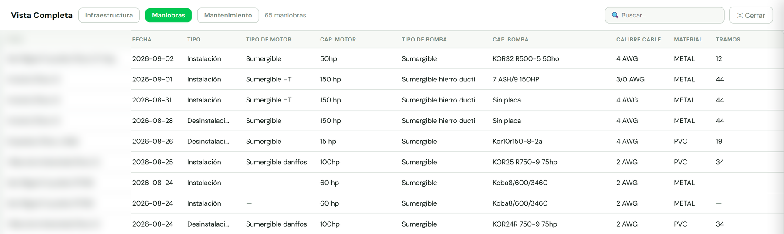Click Sumergible hierro ductil in 2026-09-01 row

pyautogui.click(x=439, y=79)
